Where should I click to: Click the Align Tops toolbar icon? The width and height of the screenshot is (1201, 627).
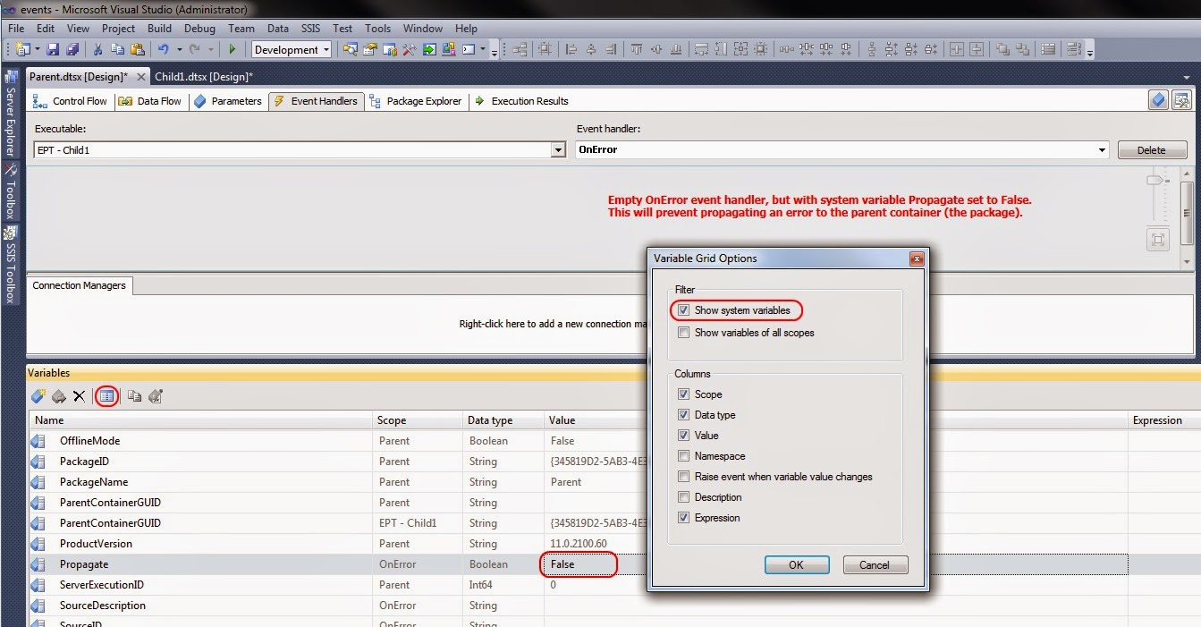coord(637,50)
